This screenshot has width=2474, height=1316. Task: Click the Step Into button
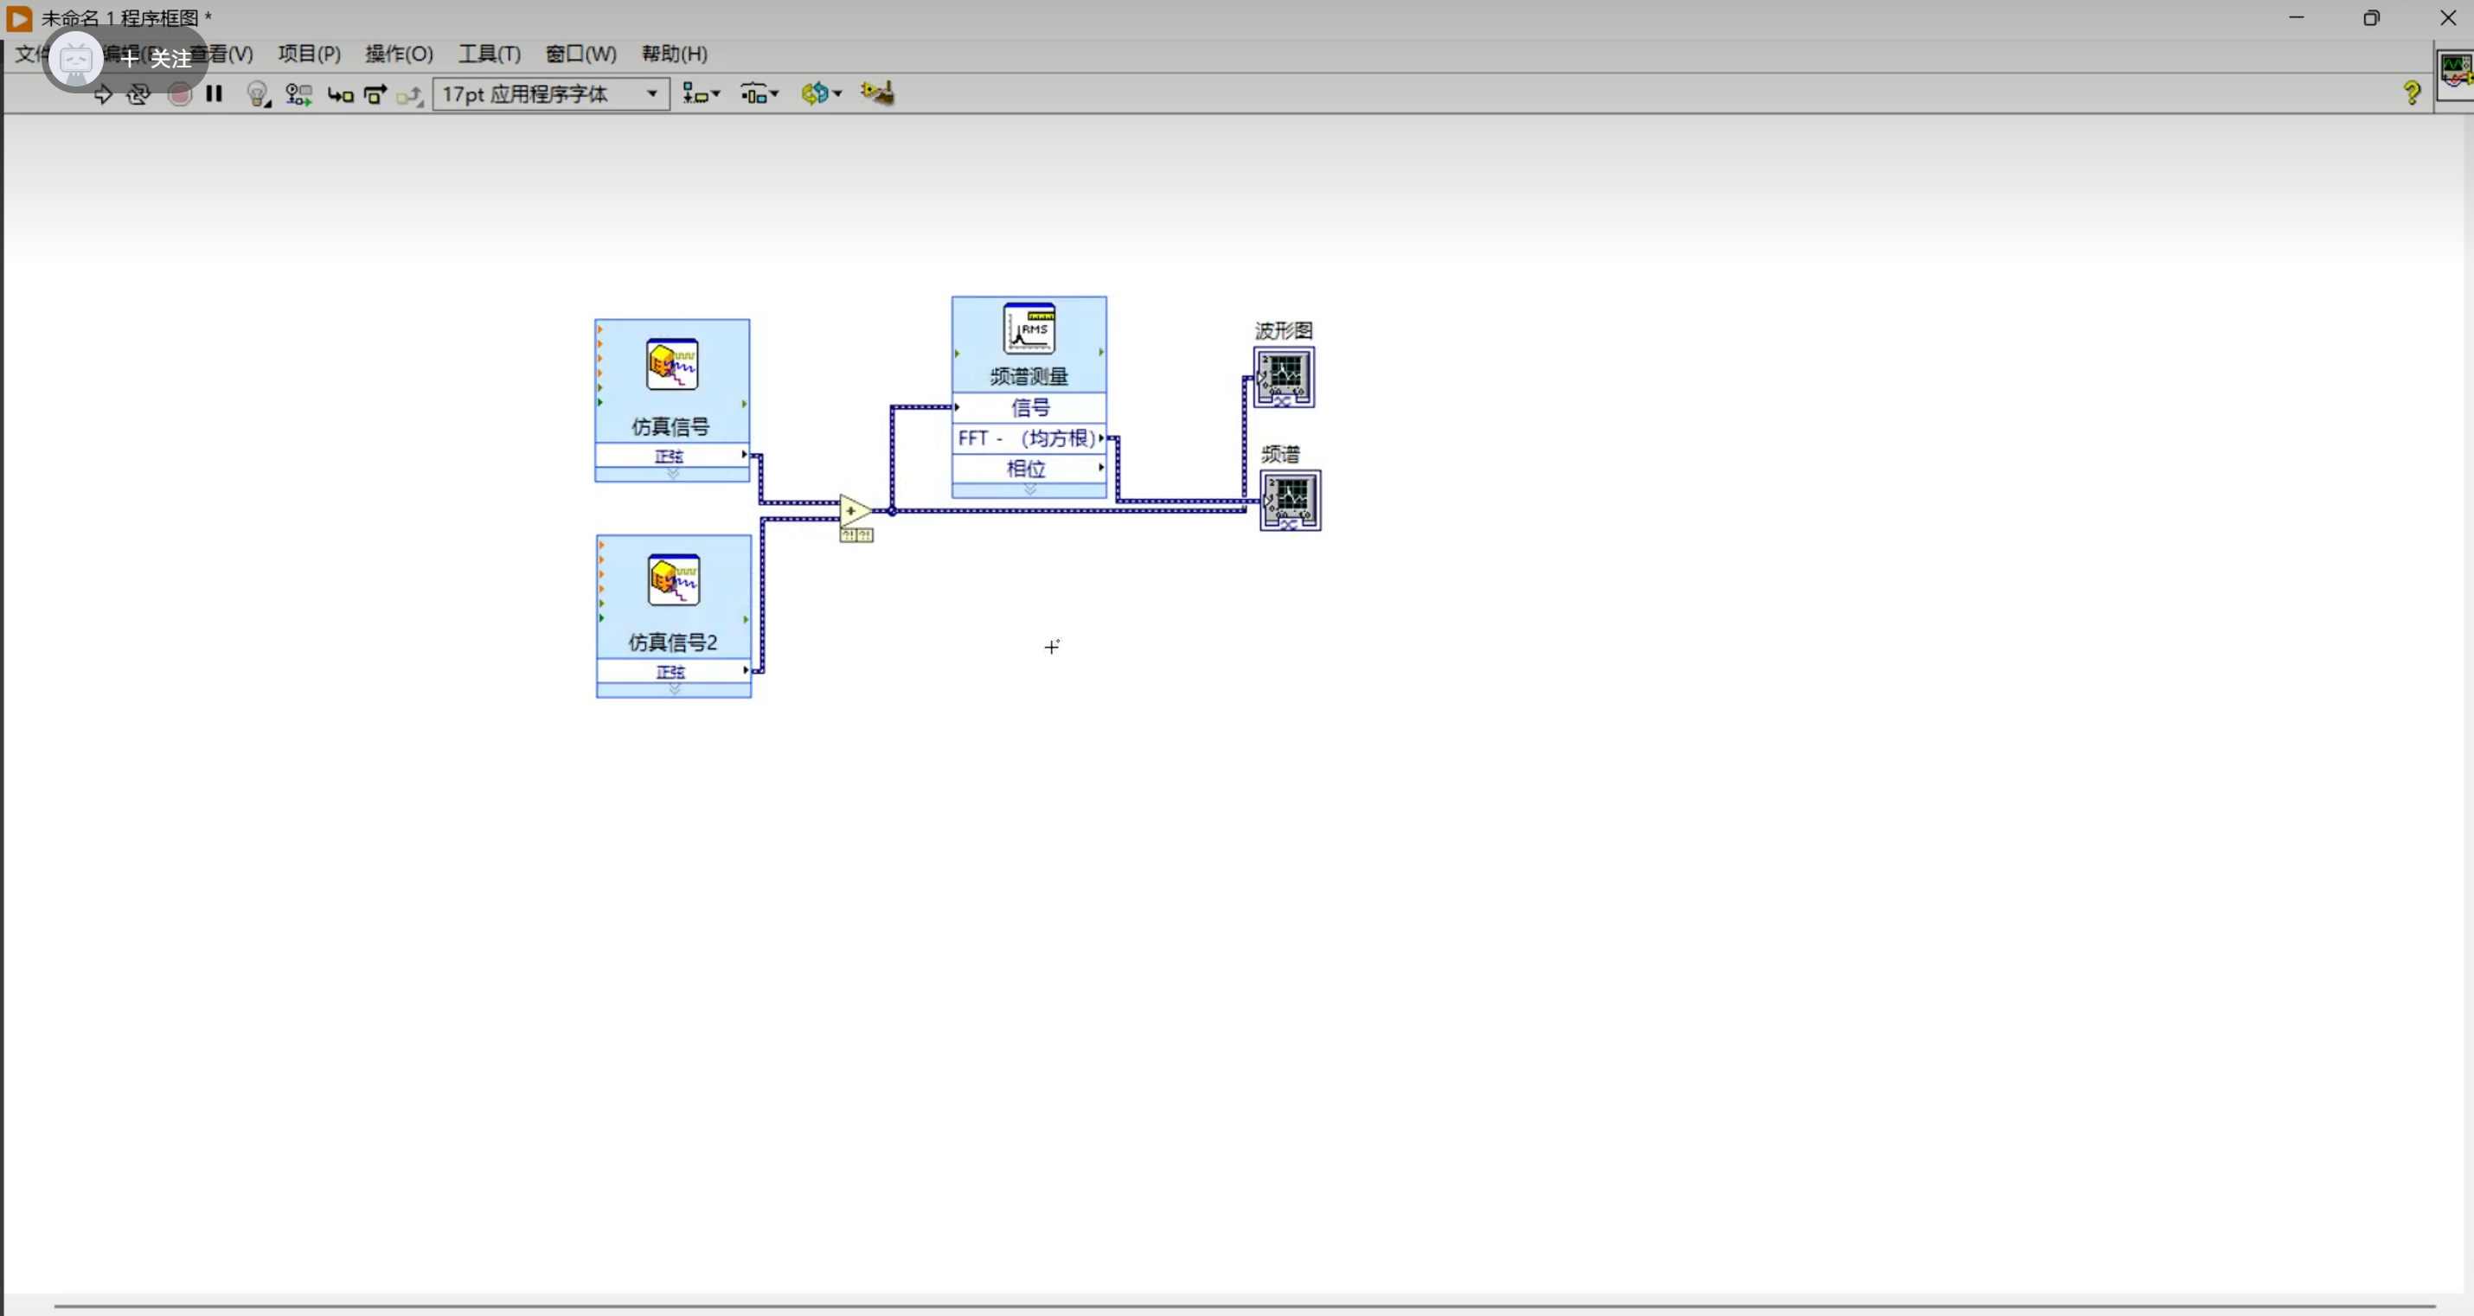coord(340,94)
